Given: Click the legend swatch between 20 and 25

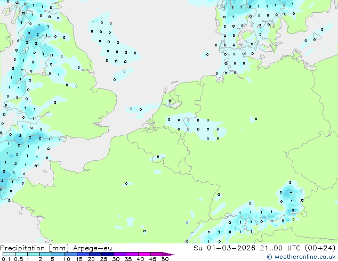Looking at the screenshot, I should pos(95,254).
